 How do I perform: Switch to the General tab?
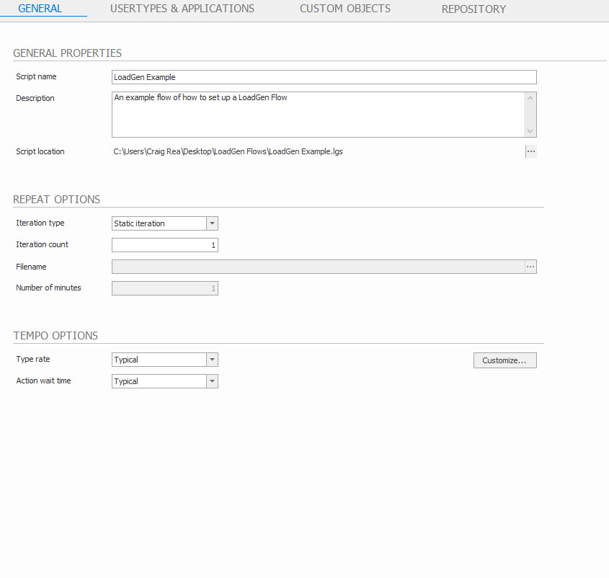(x=40, y=9)
